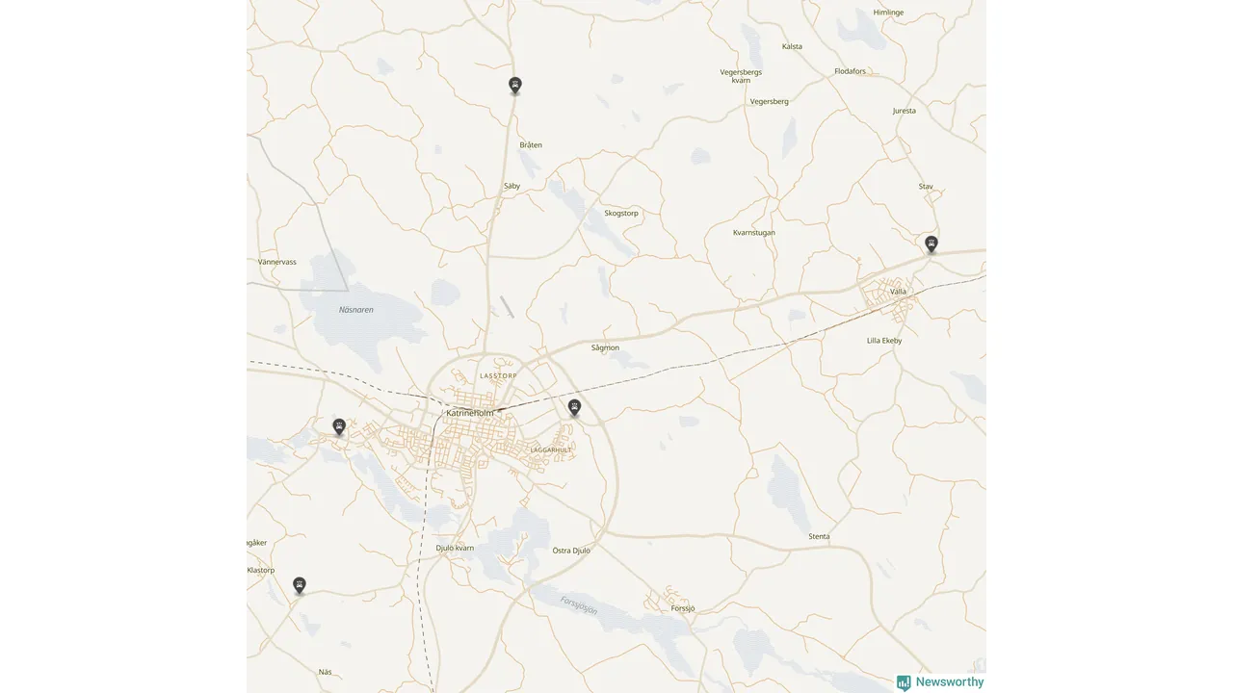Click the Lilla Ekeby label
Screen dimensions: 1233x693
pyautogui.click(x=884, y=341)
